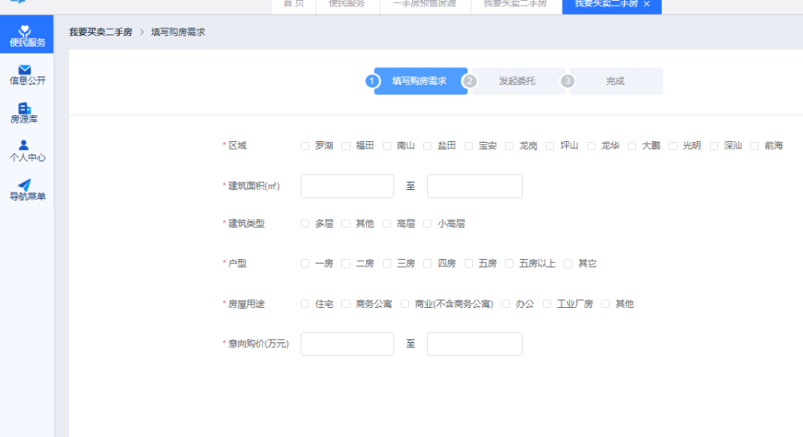Check the 坪山 district checkbox
The image size is (803, 437).
(550, 146)
